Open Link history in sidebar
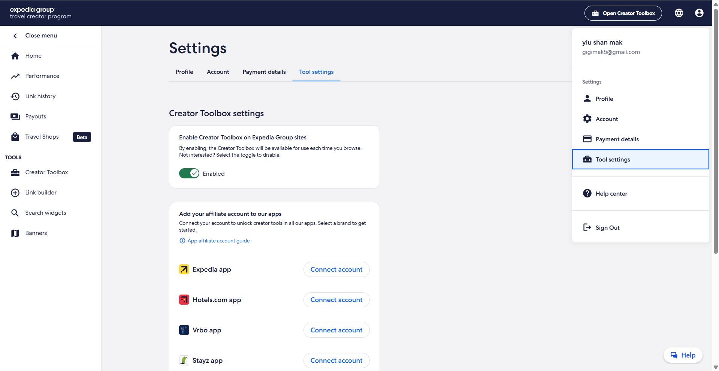719x371 pixels. pos(40,96)
